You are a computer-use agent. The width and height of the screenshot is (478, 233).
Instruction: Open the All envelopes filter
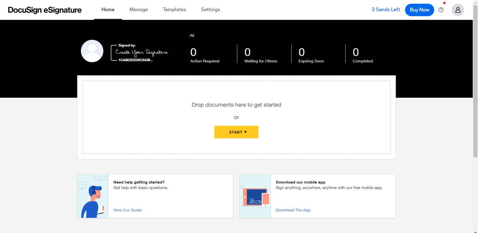(192, 35)
